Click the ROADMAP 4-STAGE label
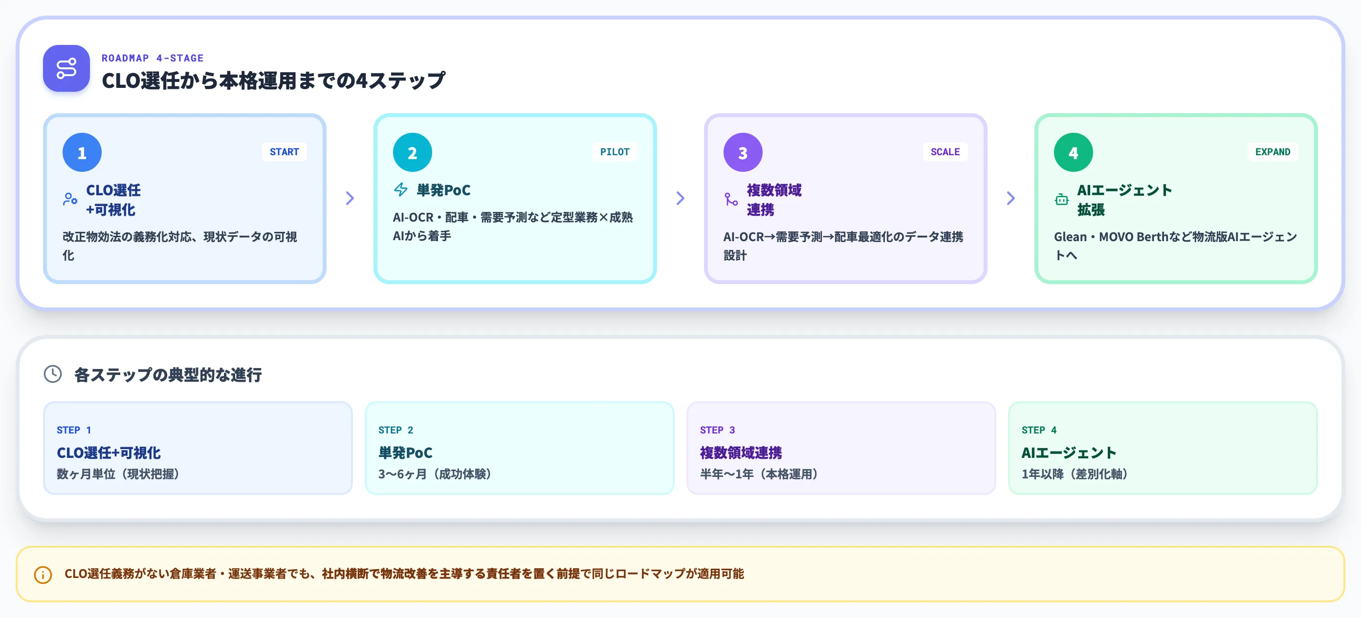 152,58
